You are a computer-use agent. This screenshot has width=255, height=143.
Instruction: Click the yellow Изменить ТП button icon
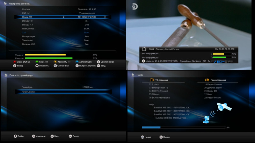pyautogui.click(x=55, y=62)
